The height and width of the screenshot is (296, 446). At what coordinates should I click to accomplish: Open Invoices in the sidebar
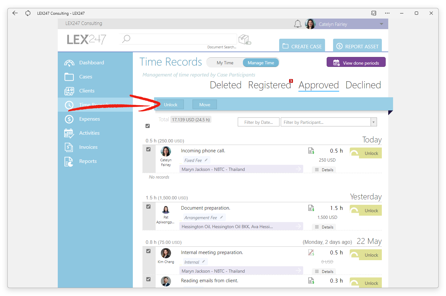tap(95, 147)
